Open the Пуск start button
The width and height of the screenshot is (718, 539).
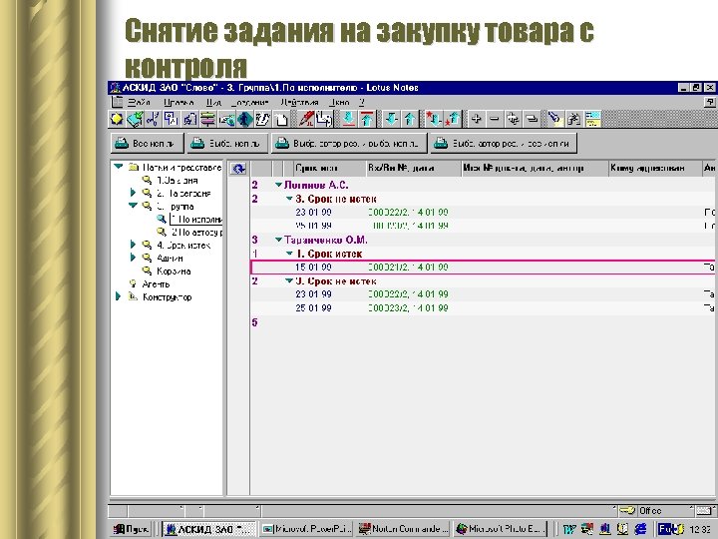click(x=132, y=529)
